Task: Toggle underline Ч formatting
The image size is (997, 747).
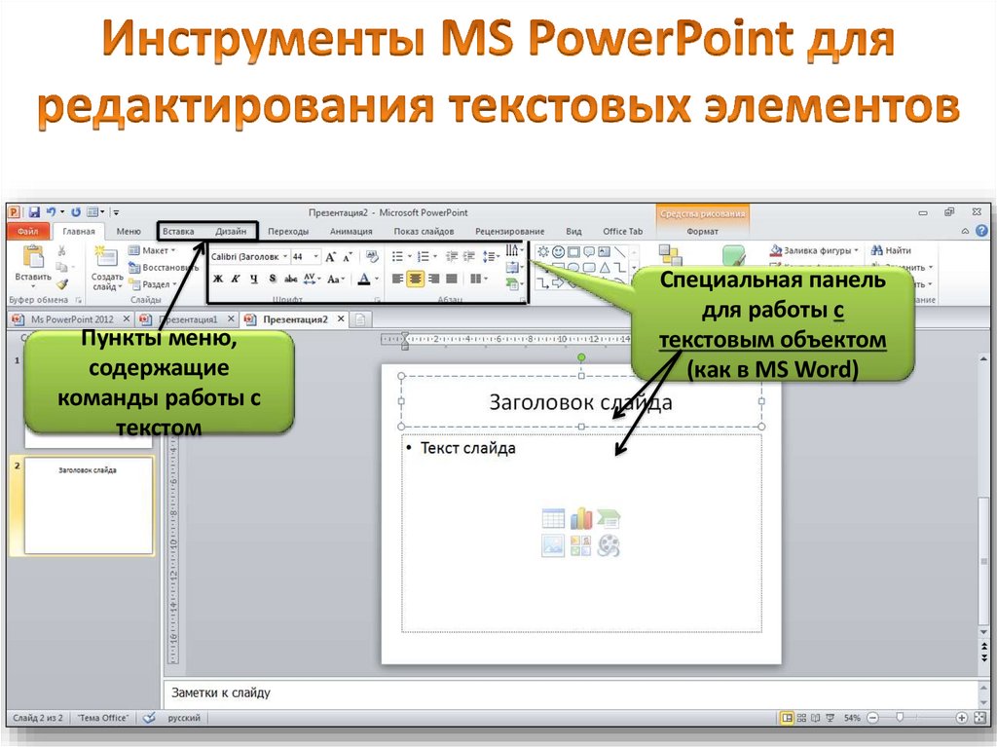Action: coord(253,279)
